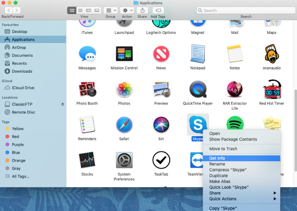Expand the Share submenu

[x=242, y=193]
